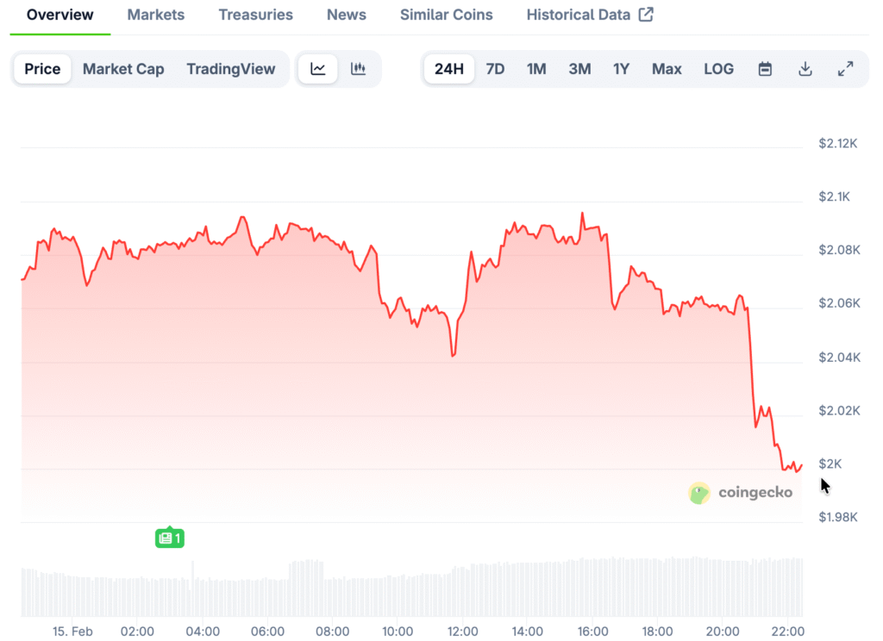Image resolution: width=883 pixels, height=641 pixels.
Task: Select the 24H time range
Action: tap(449, 69)
